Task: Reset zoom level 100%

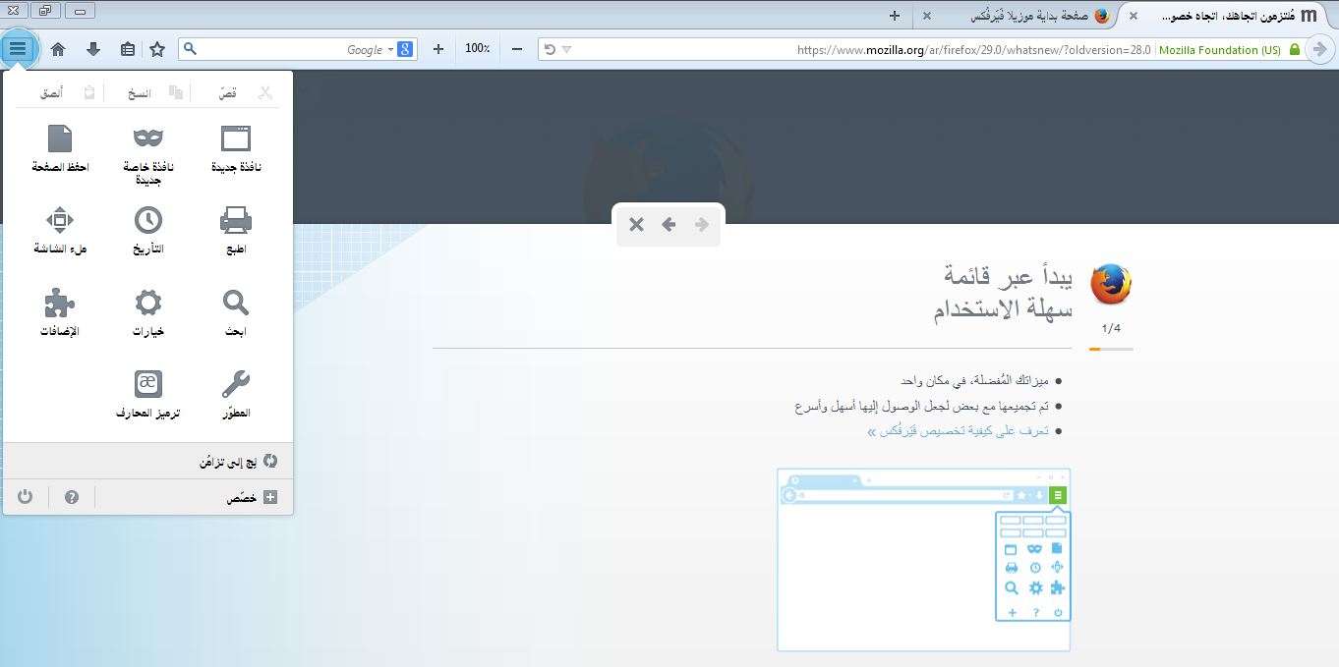Action: [x=478, y=49]
